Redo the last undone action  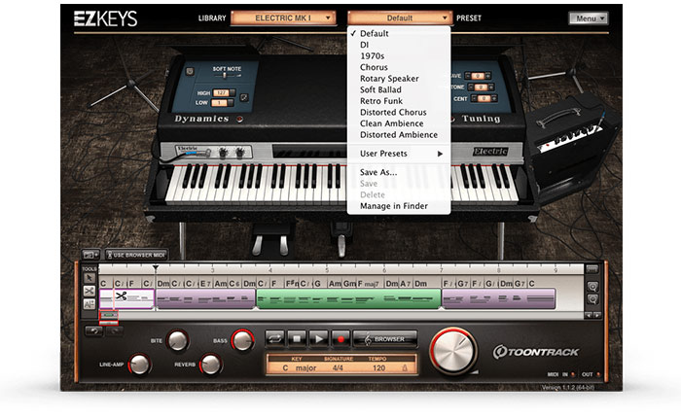[x=114, y=331]
